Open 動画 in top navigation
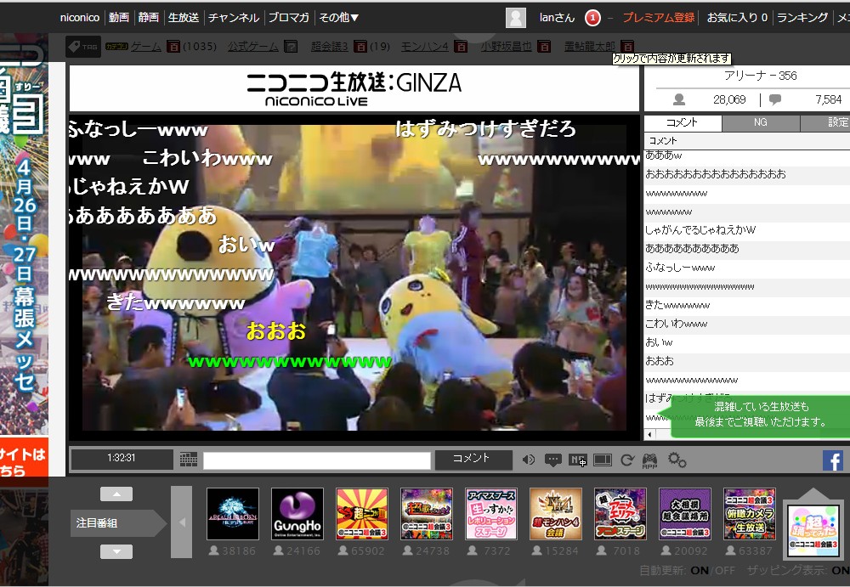850x587 pixels. (119, 17)
